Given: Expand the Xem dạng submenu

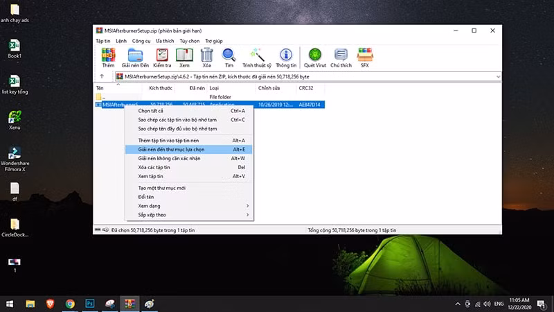Looking at the screenshot, I should (x=188, y=205).
